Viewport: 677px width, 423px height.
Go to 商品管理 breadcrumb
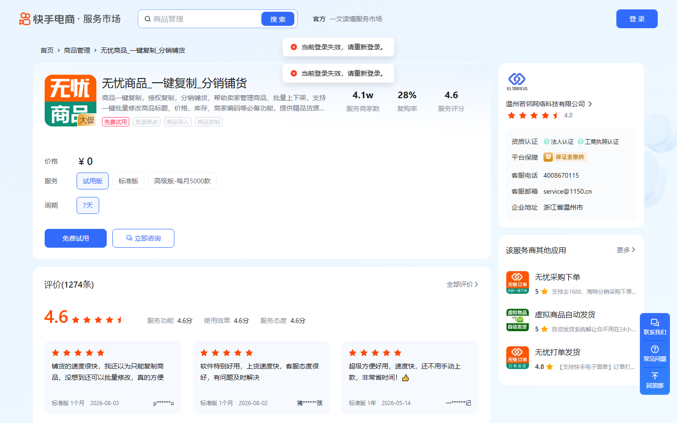77,50
